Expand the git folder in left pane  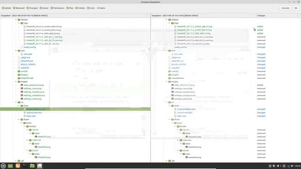[16, 161]
